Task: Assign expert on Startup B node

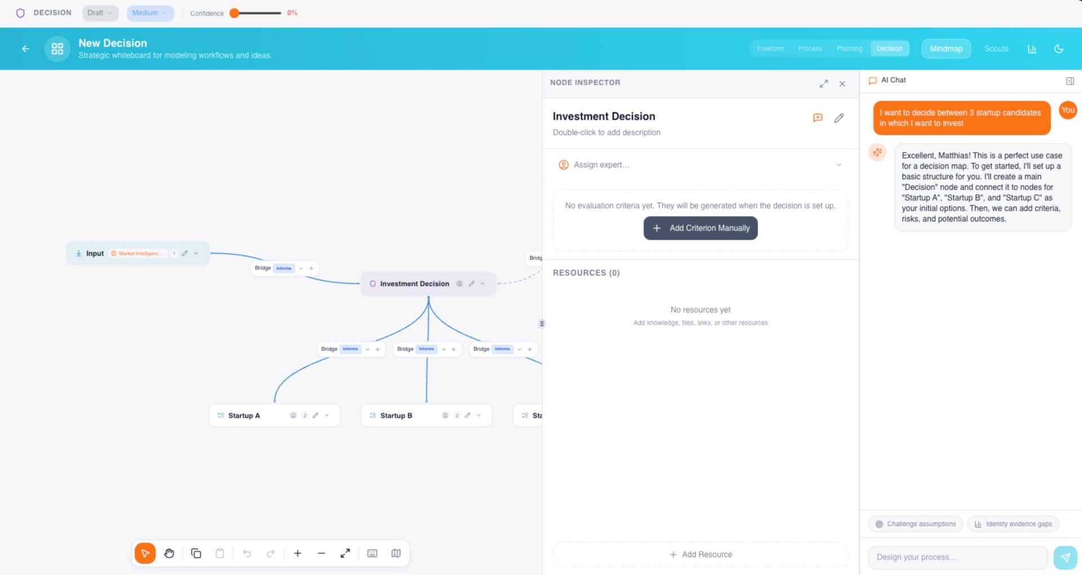Action: 445,416
